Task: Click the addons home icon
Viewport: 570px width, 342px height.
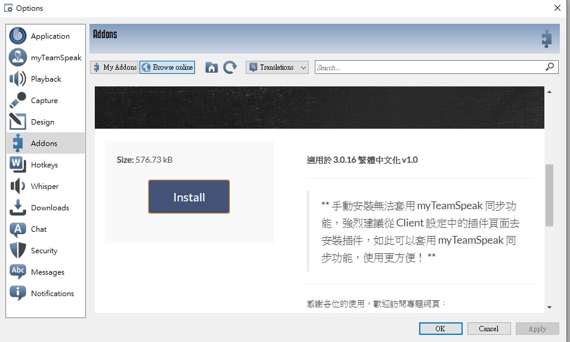Action: 211,67
